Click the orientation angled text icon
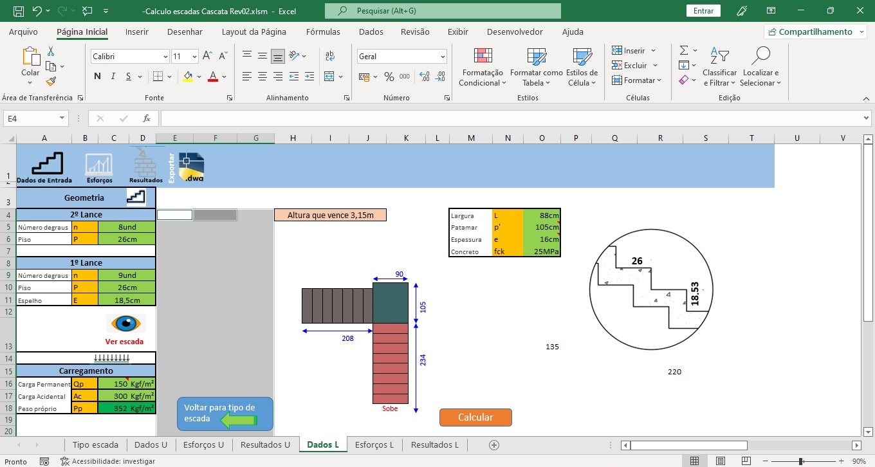The width and height of the screenshot is (875, 467). [295, 57]
